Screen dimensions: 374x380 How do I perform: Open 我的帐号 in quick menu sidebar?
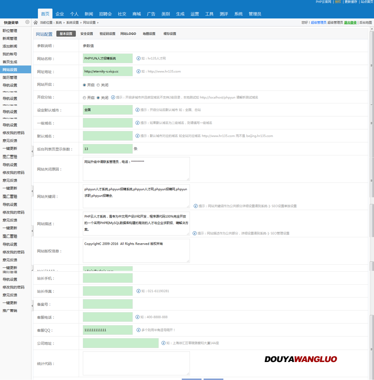click(x=10, y=54)
